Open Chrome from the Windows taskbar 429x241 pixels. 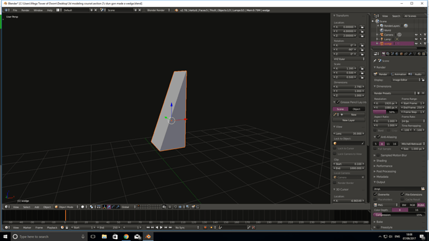(126, 237)
